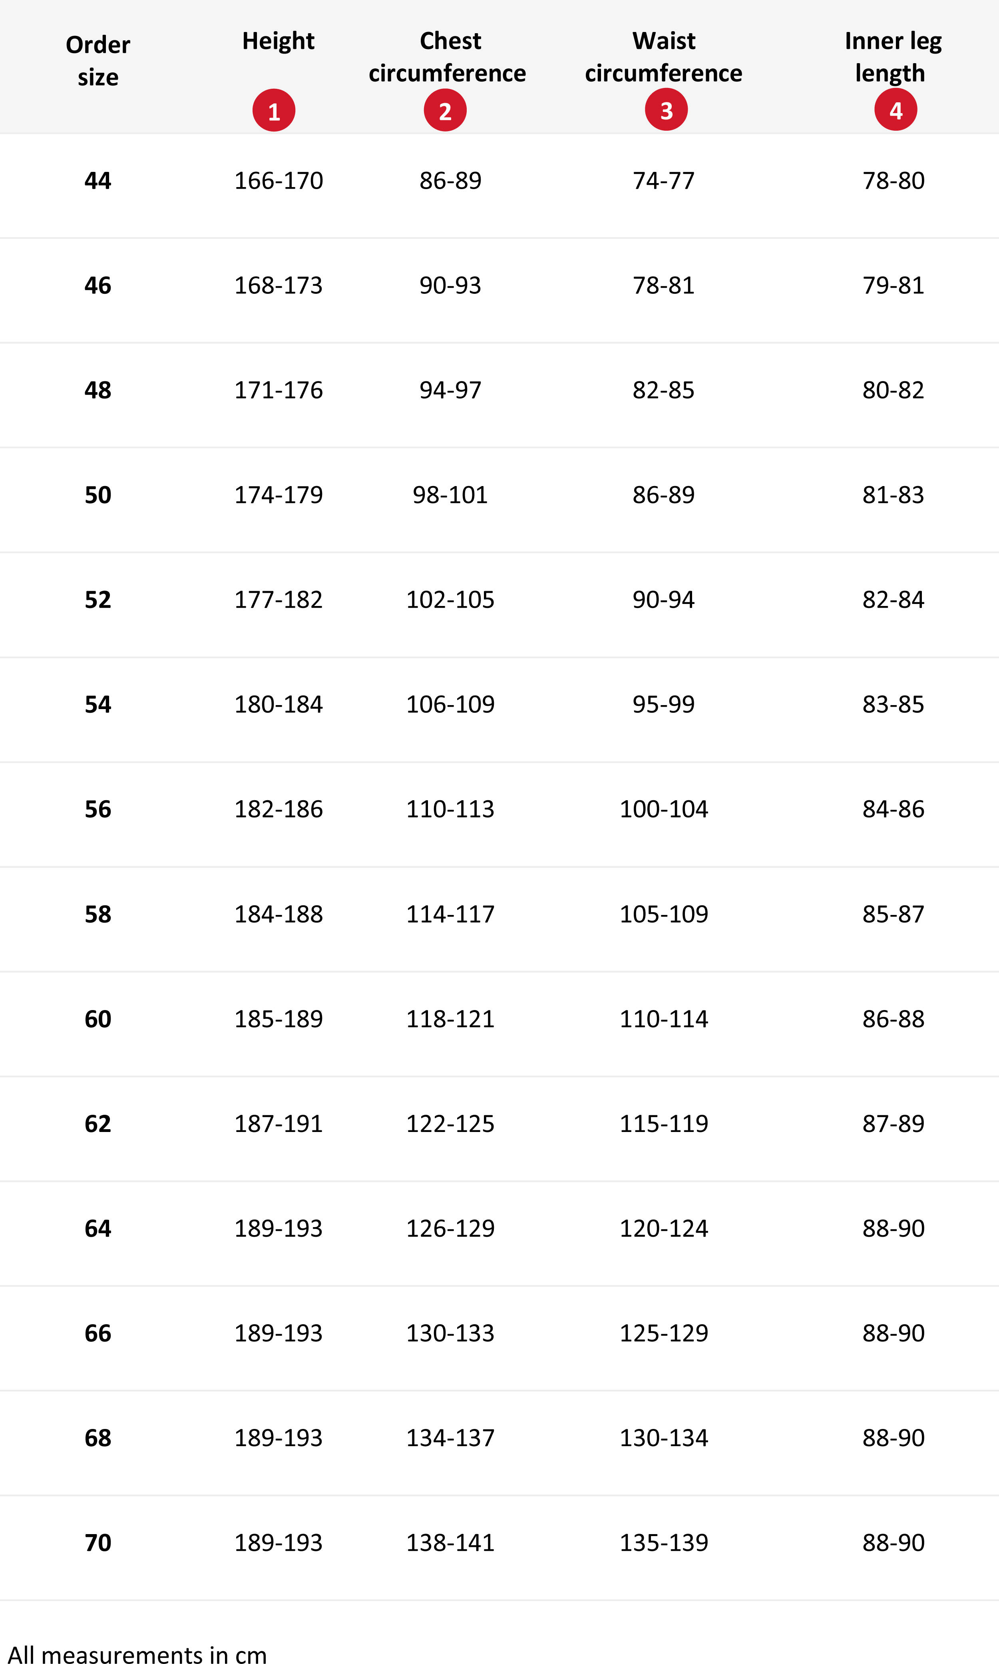Click the Waist circumference header text

click(664, 57)
